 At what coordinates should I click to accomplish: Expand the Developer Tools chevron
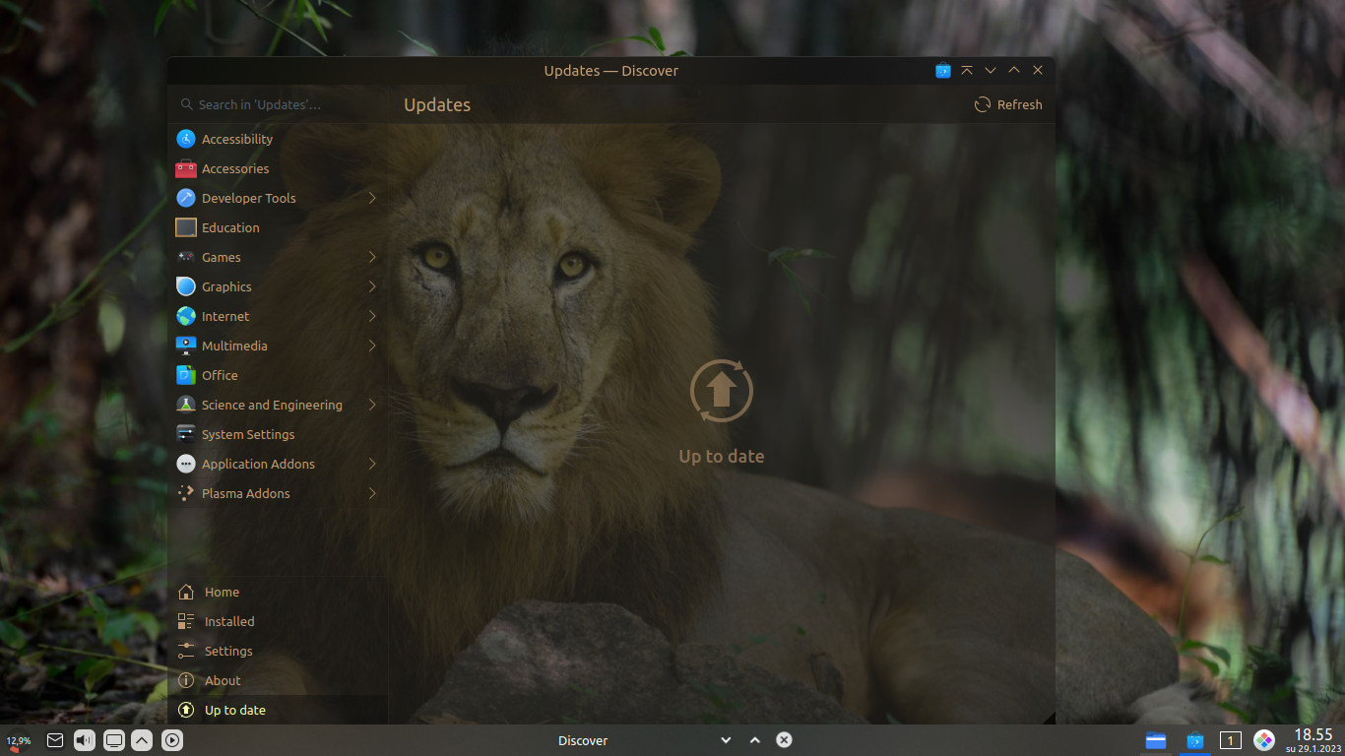[x=372, y=198]
